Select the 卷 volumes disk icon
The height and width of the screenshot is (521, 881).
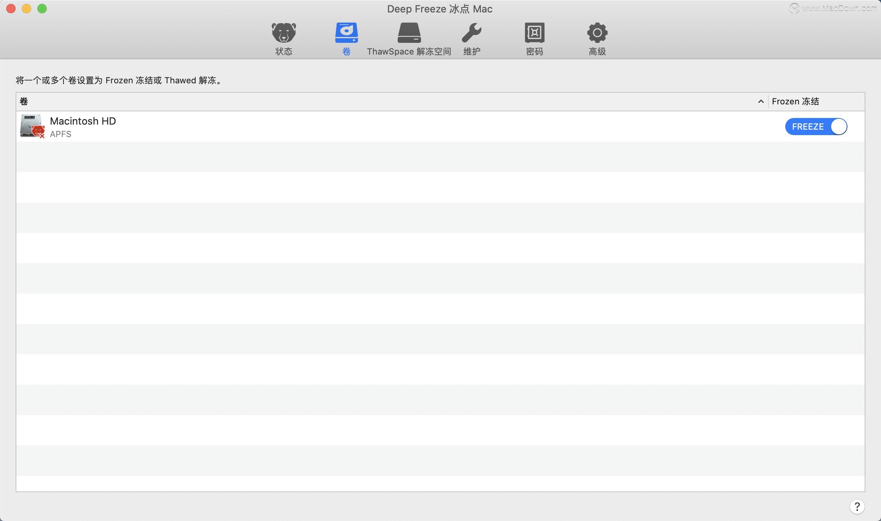tap(346, 33)
